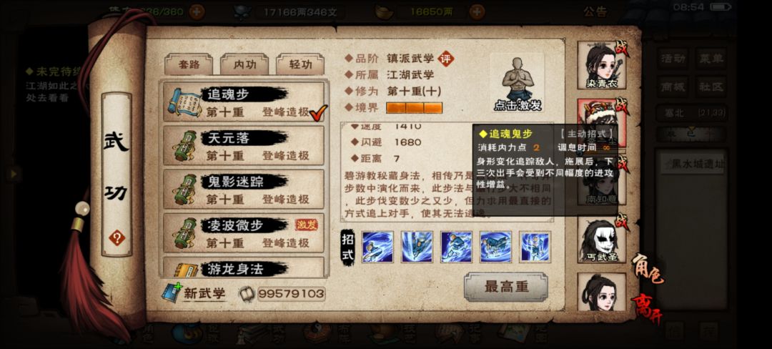
Task: Click the plus icon beside 16650两
Action: coord(477,12)
